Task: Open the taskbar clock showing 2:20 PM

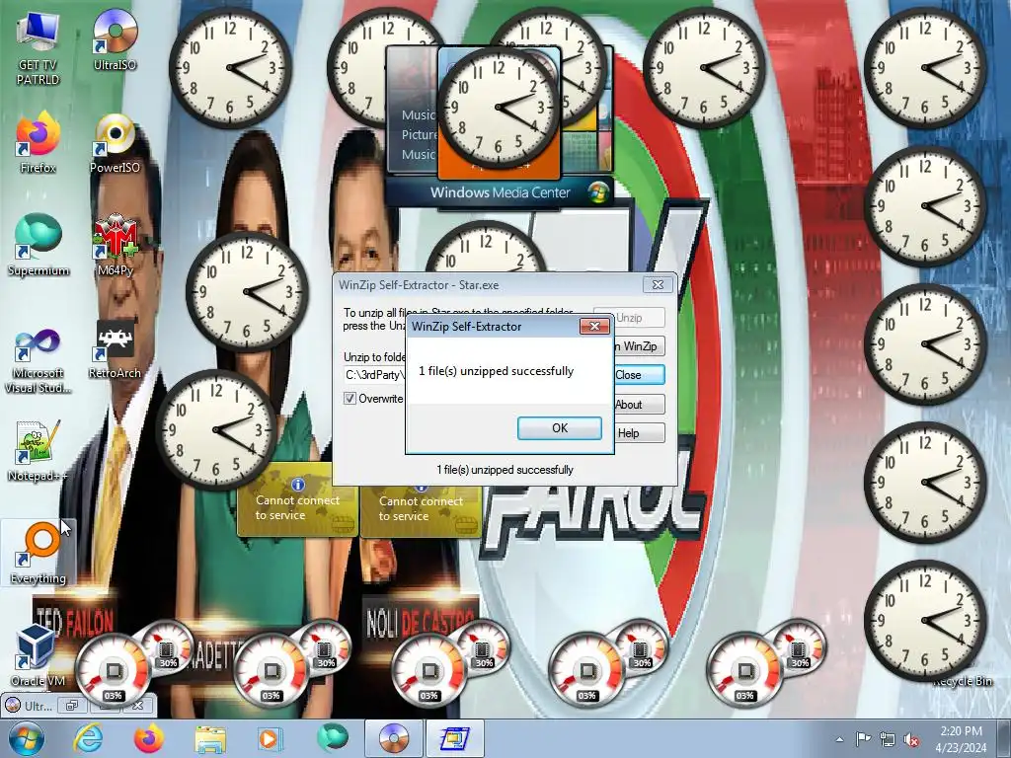Action: tap(961, 738)
